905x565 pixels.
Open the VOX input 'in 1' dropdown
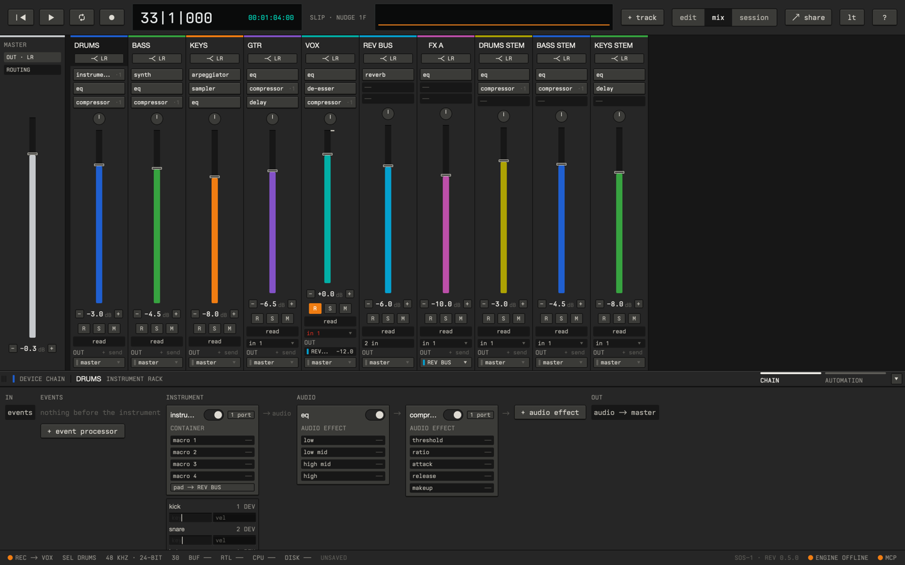point(330,333)
